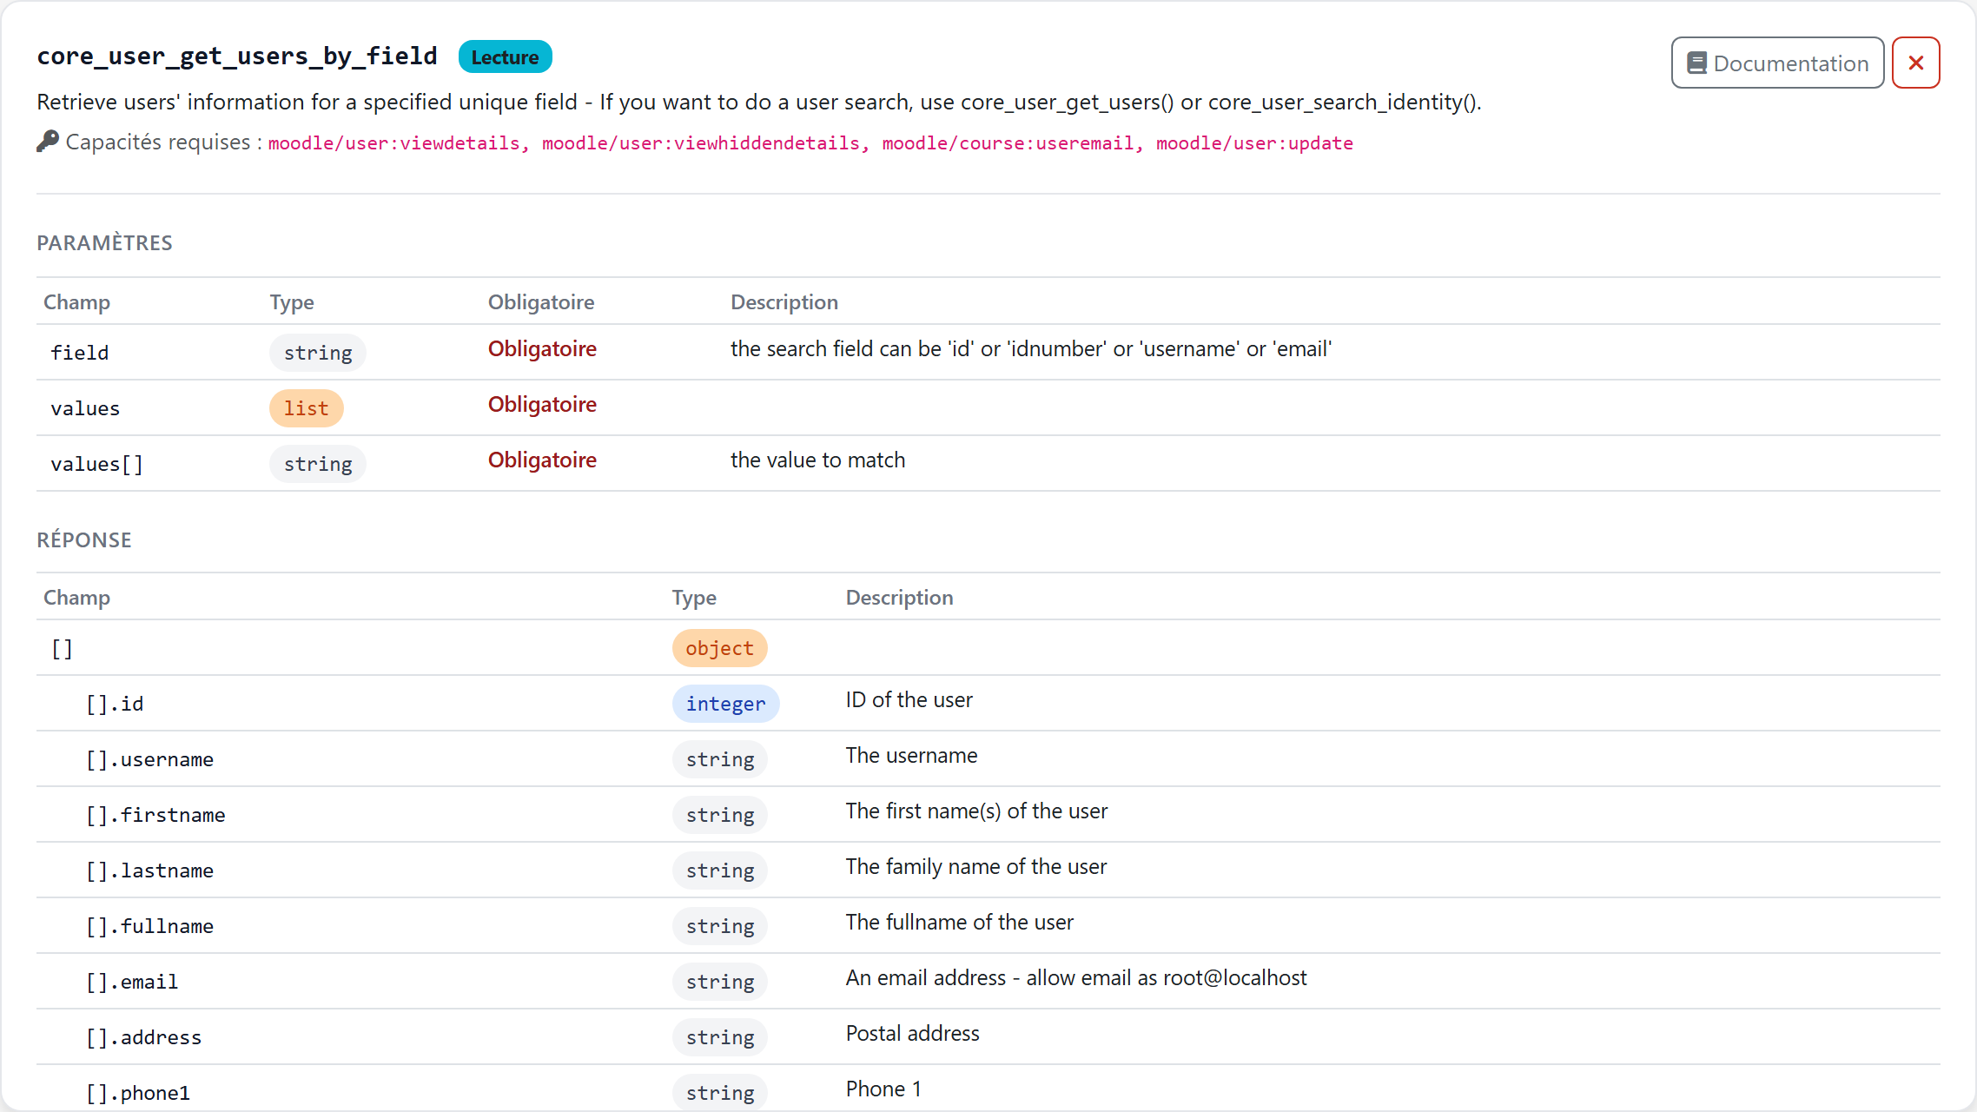The width and height of the screenshot is (1977, 1112).
Task: Open the Documentation button
Action: pyautogui.click(x=1777, y=63)
